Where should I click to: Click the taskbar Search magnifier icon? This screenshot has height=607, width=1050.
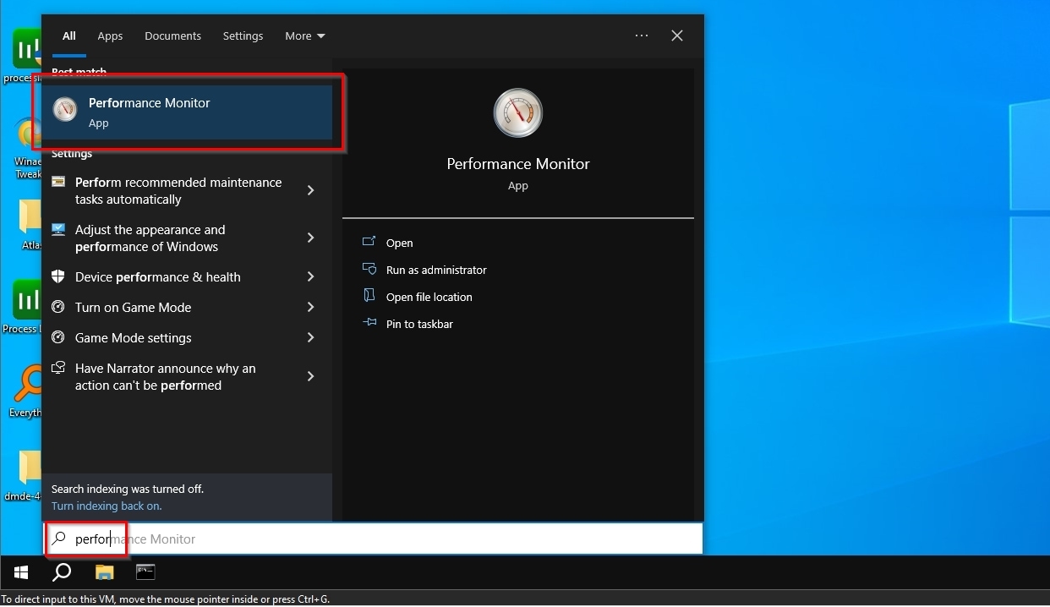(62, 572)
